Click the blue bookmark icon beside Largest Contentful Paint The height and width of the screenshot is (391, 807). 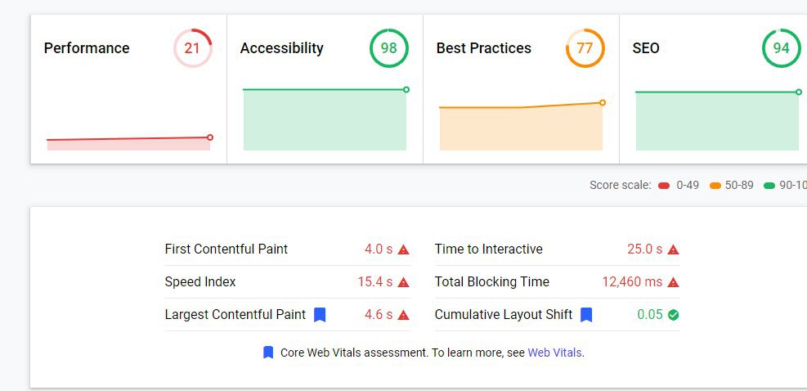pos(320,314)
